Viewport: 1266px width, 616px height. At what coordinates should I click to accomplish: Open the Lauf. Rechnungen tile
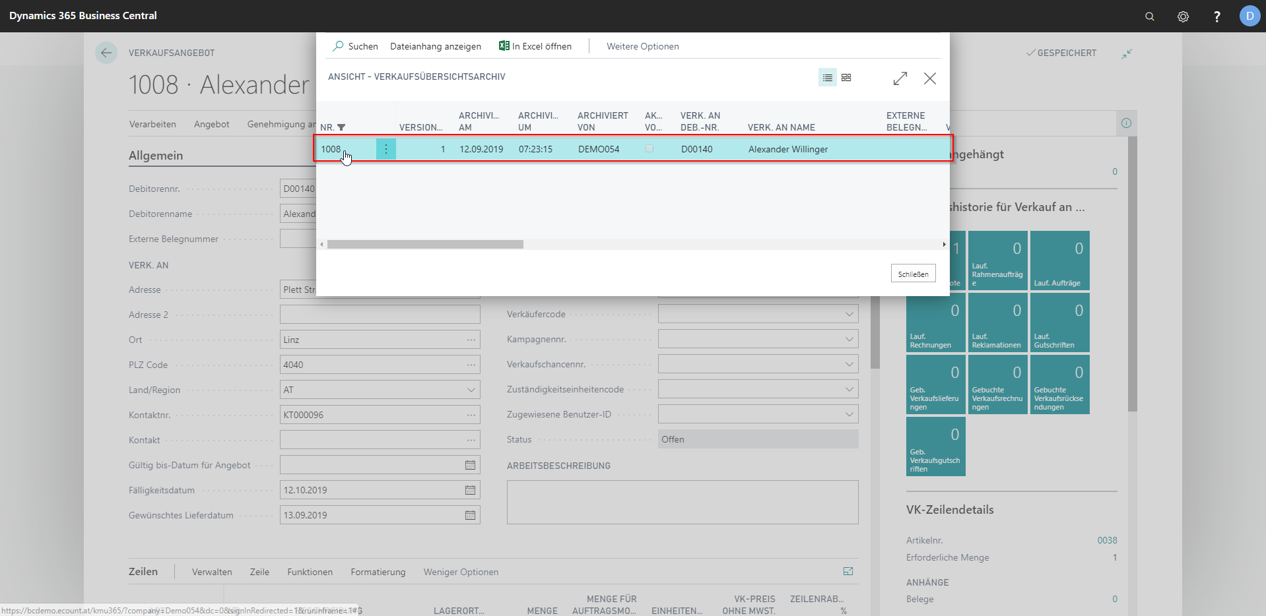pyautogui.click(x=935, y=323)
